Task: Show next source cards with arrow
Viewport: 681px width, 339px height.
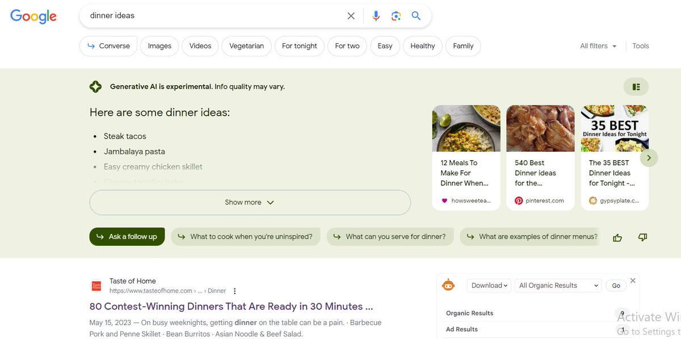Action: [649, 158]
